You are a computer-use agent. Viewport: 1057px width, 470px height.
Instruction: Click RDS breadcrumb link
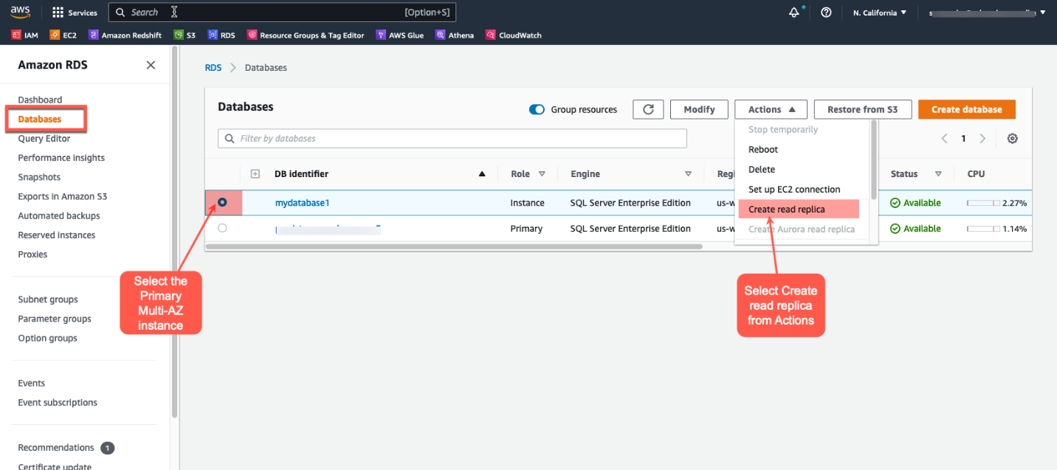[213, 67]
